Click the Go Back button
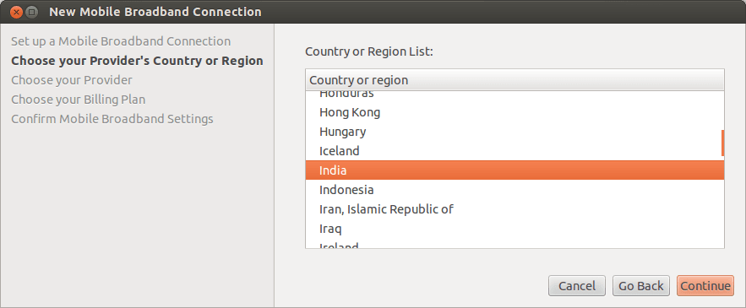Image resolution: width=746 pixels, height=308 pixels. coord(641,286)
